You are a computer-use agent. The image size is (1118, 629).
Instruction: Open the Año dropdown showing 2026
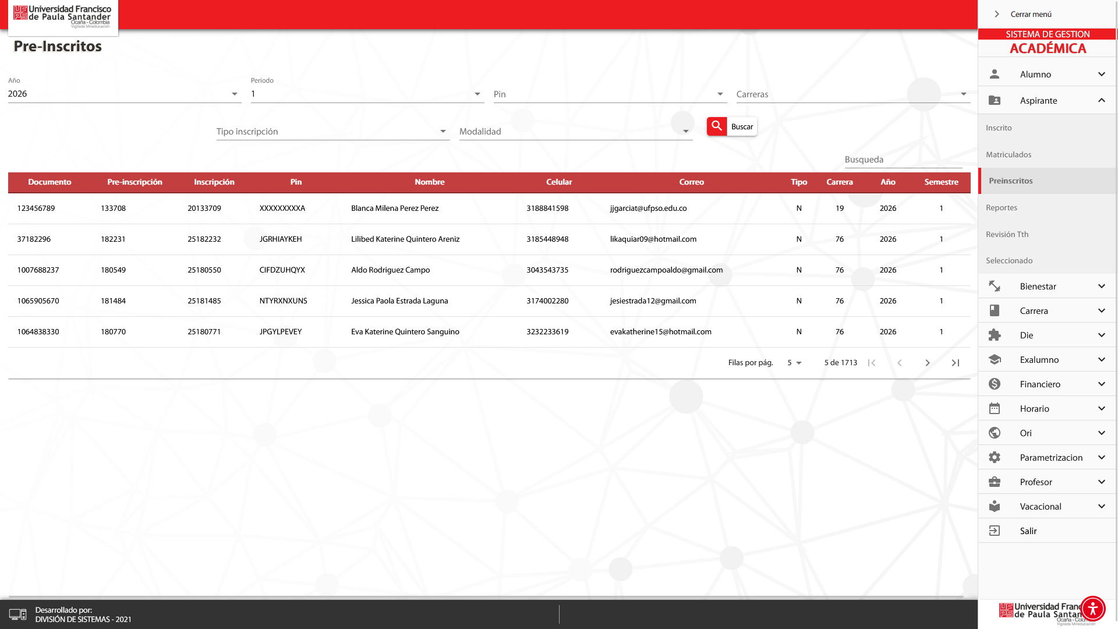[124, 94]
